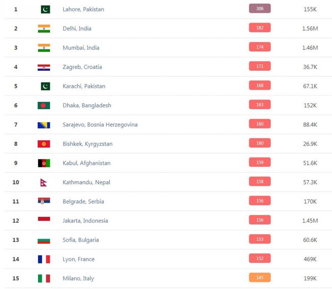Click the red 182 AQI badge for Delhi

[x=260, y=28]
